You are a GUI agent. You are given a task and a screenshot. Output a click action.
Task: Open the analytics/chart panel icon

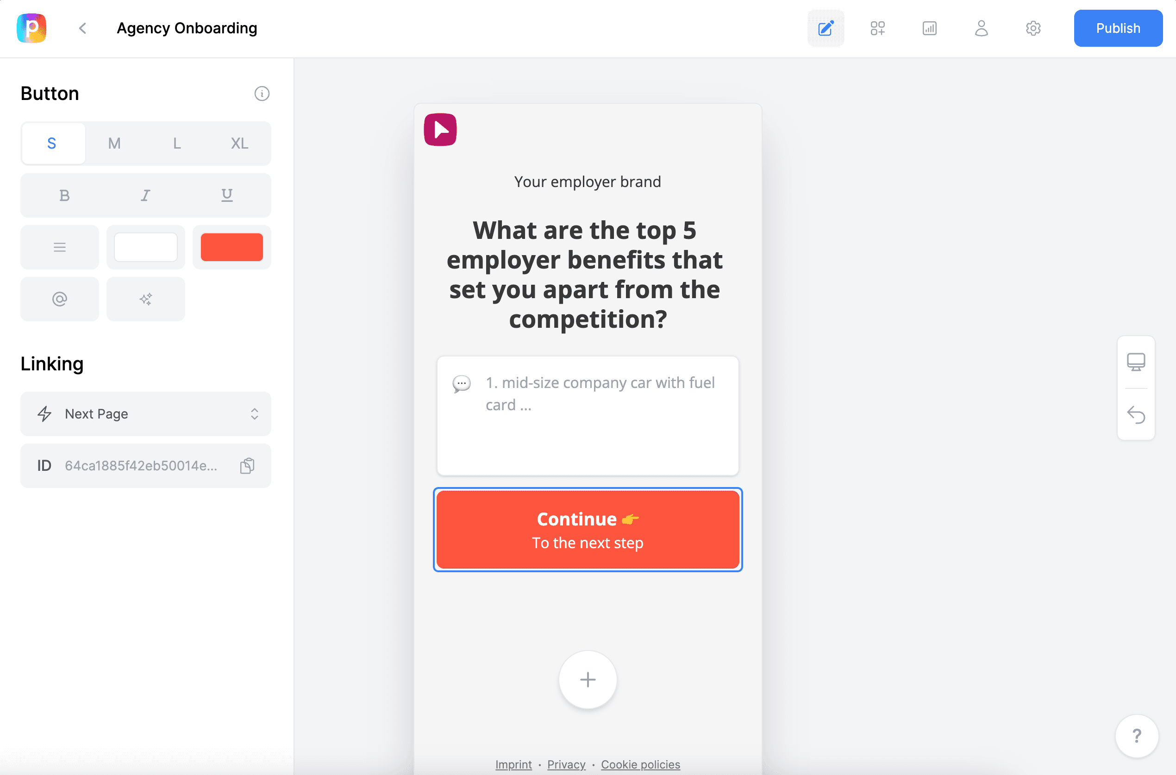pos(929,28)
